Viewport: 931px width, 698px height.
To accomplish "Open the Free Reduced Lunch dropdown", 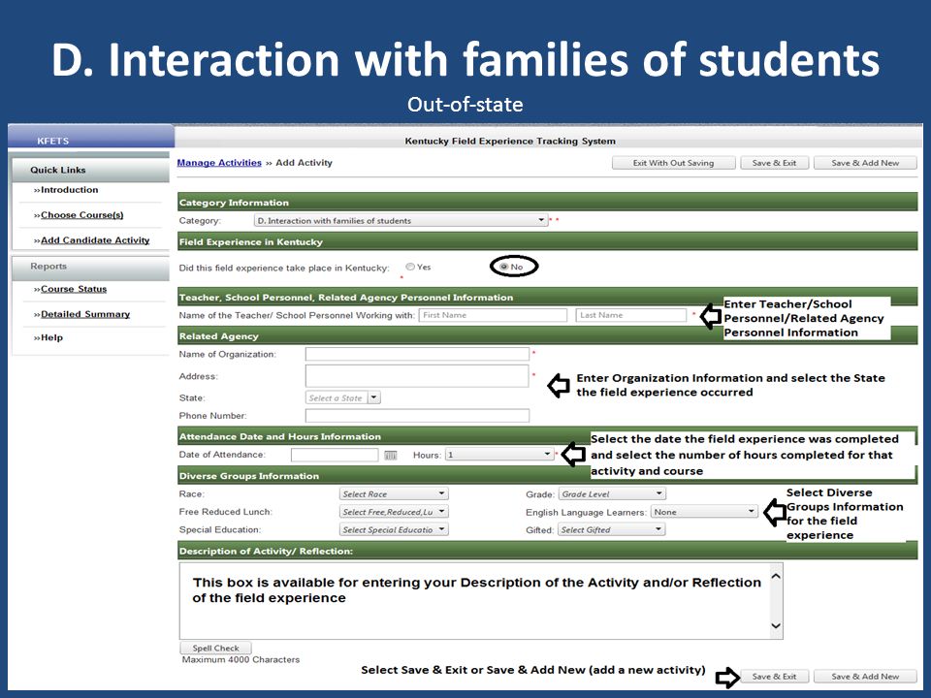I will pos(394,512).
